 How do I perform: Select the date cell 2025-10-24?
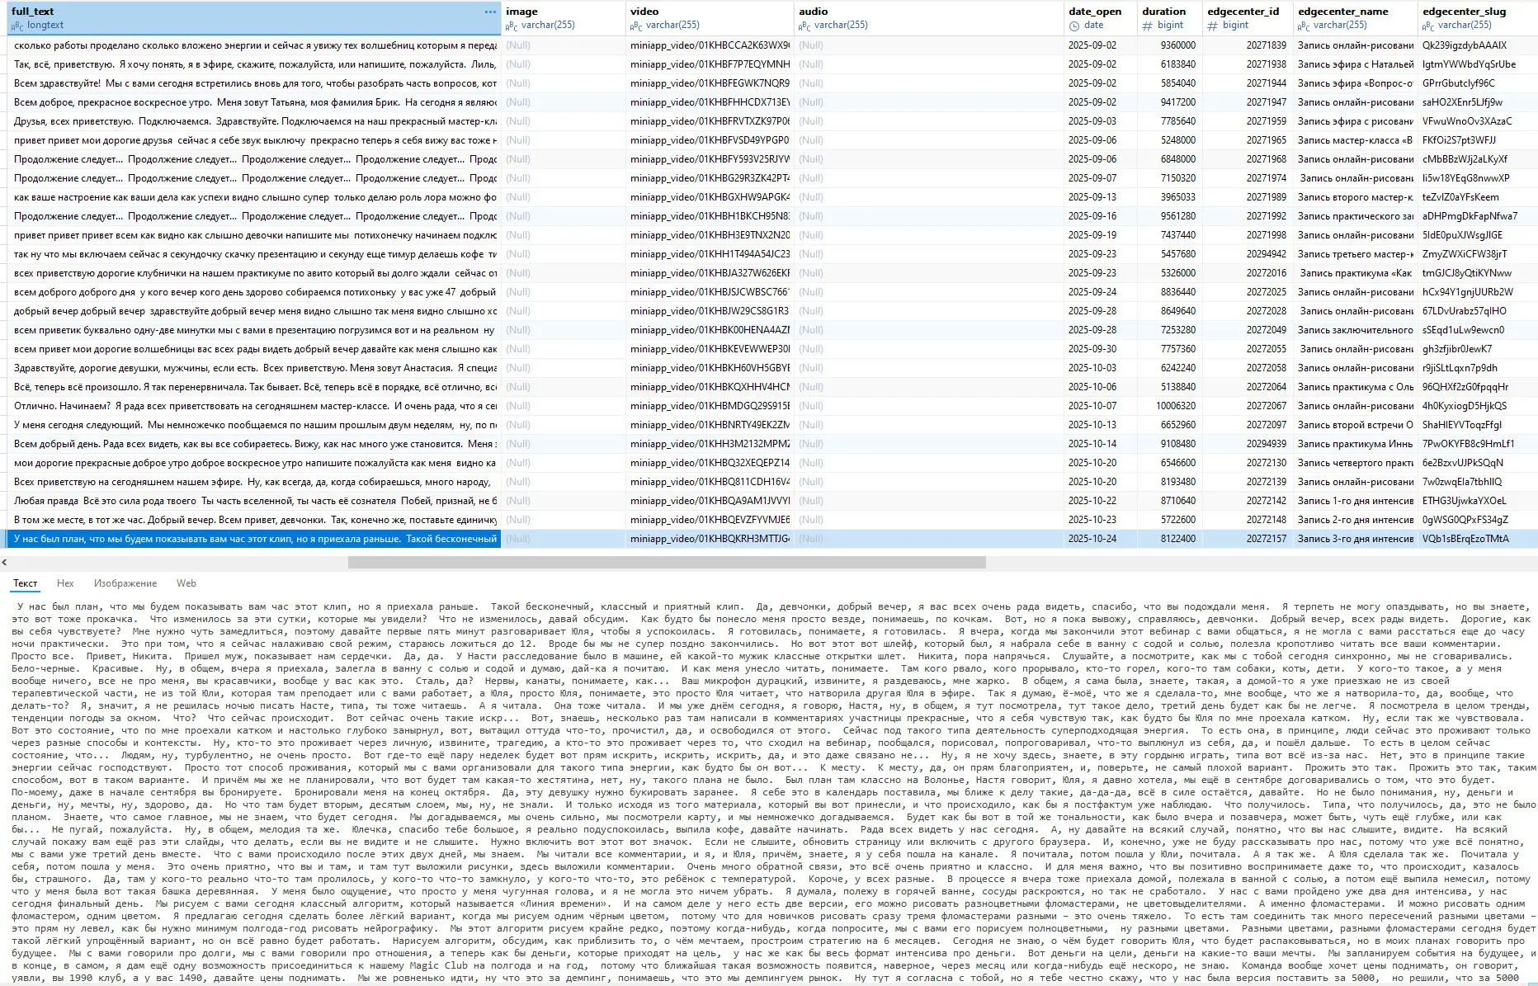tap(1100, 539)
